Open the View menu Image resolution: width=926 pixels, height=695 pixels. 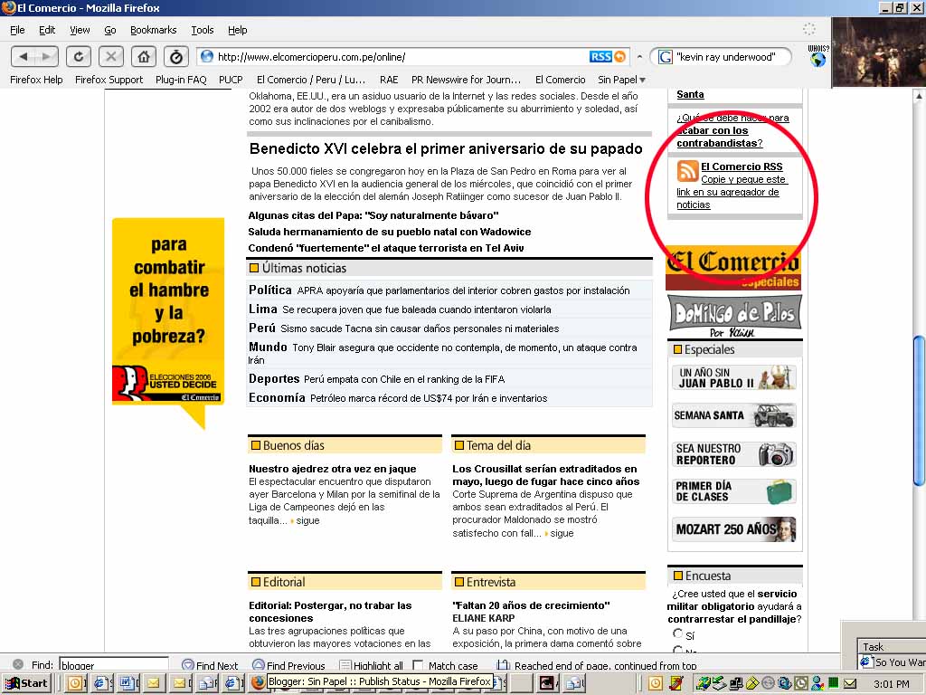coord(80,30)
